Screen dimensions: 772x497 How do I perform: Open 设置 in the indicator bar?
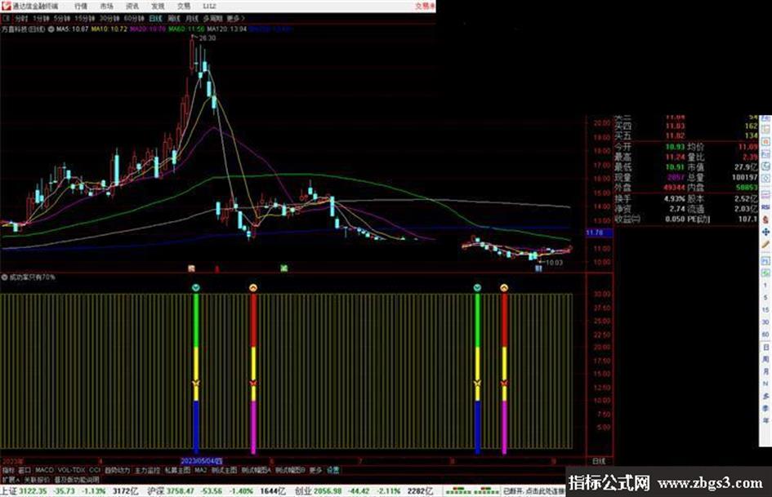pos(332,470)
